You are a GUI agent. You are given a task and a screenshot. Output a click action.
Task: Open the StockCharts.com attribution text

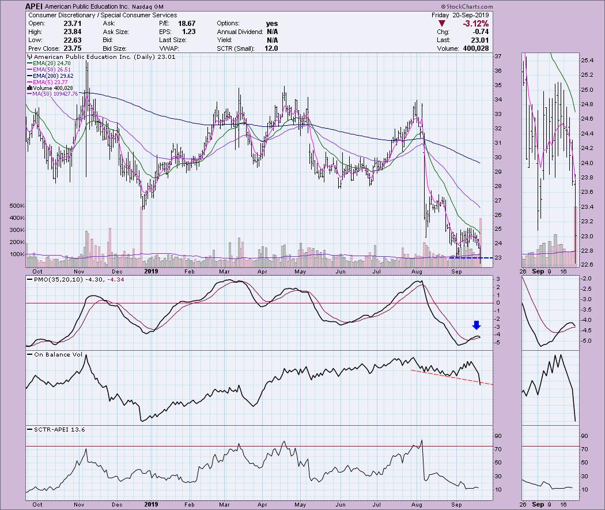467,6
